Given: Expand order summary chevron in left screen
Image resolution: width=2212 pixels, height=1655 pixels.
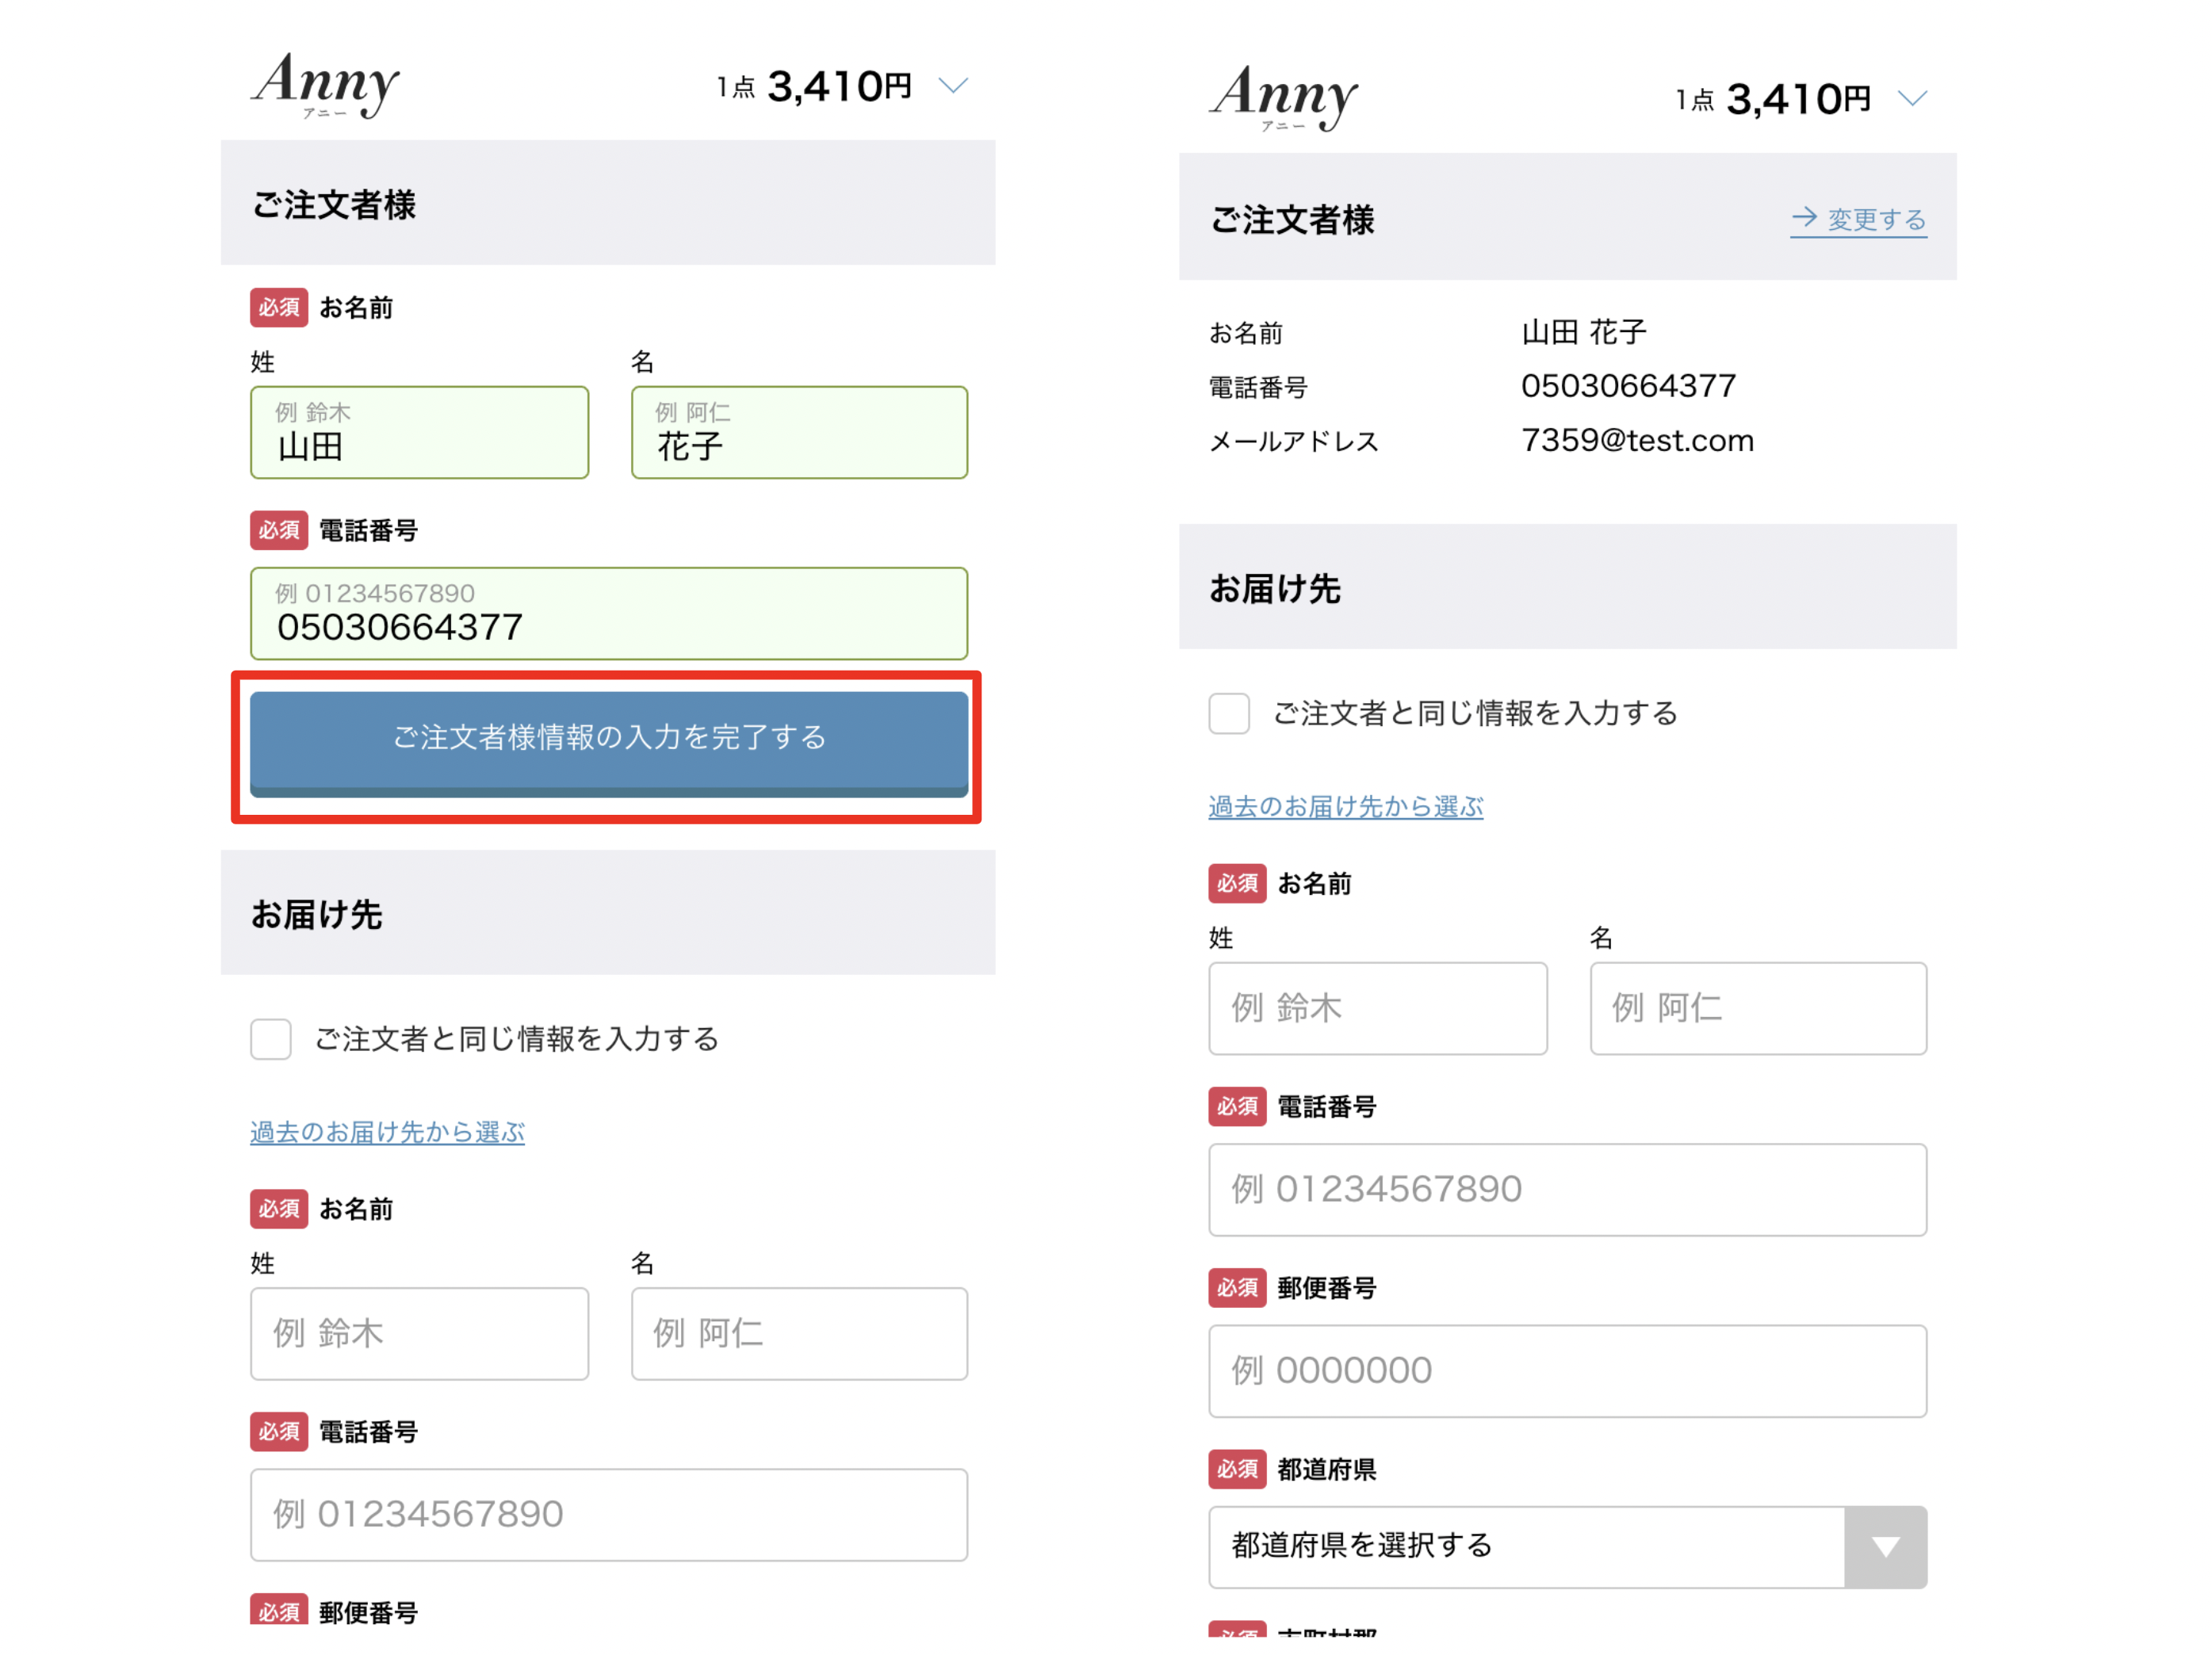Looking at the screenshot, I should [953, 86].
